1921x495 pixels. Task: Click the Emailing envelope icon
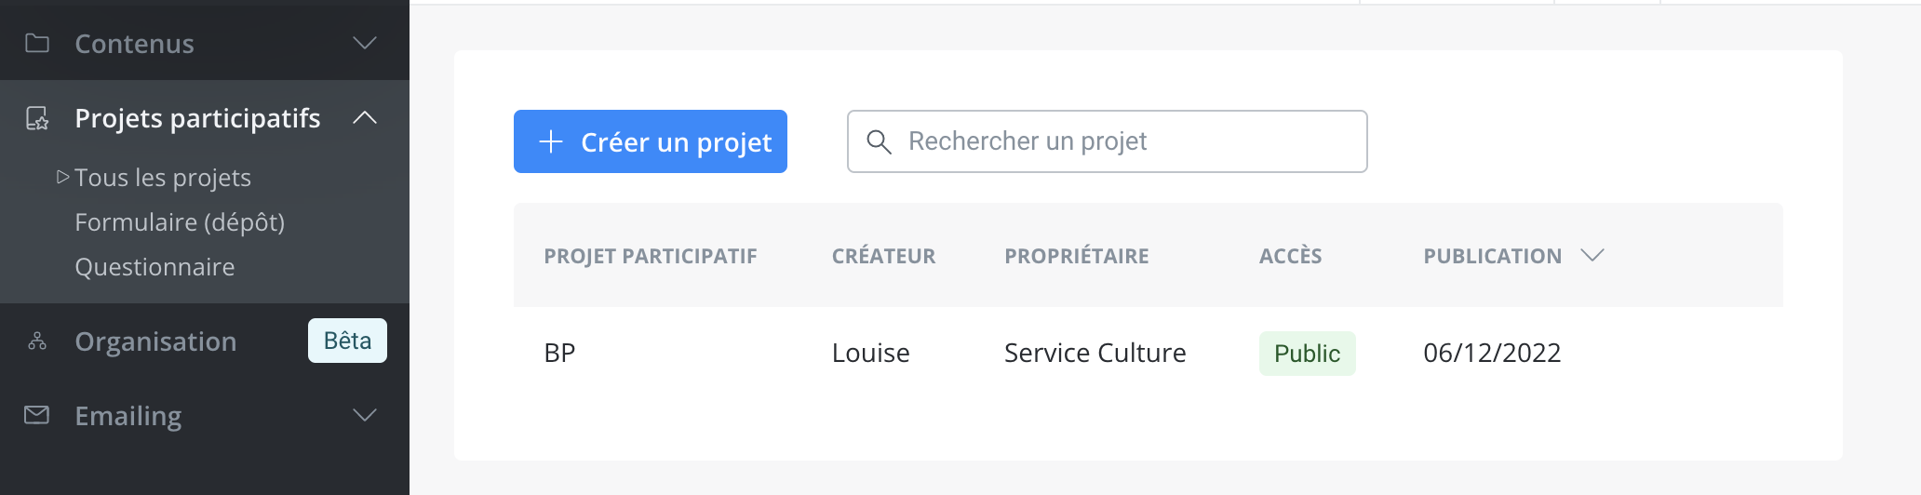pyautogui.click(x=37, y=415)
